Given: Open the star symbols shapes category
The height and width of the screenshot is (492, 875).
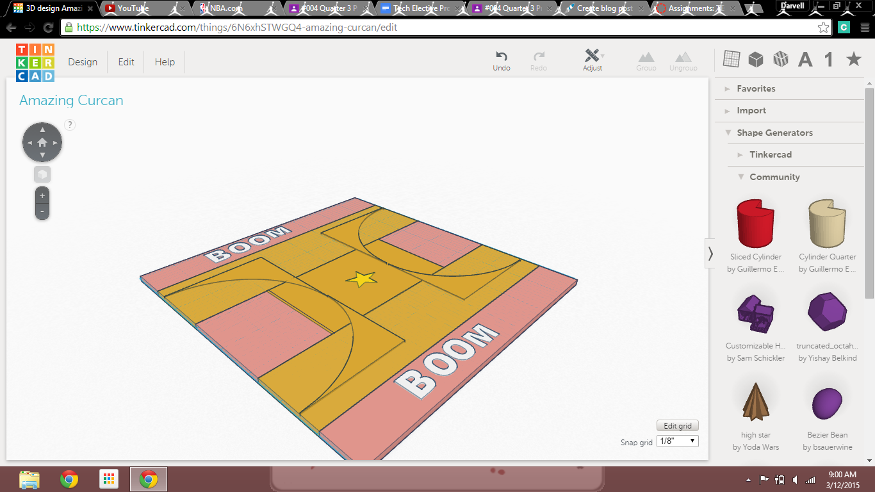Looking at the screenshot, I should [x=853, y=60].
